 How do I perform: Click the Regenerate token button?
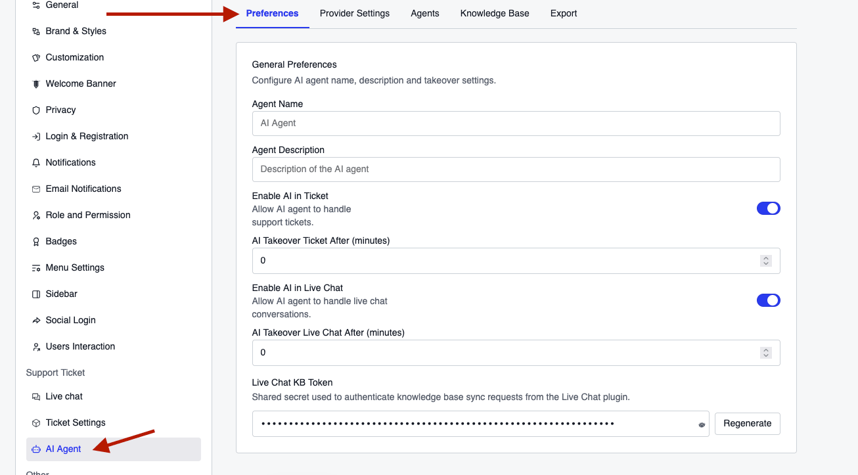point(748,424)
